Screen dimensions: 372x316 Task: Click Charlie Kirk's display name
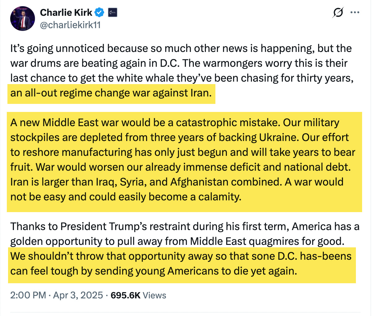pos(66,12)
